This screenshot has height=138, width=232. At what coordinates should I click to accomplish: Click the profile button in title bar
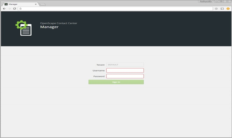(x=206, y=1)
